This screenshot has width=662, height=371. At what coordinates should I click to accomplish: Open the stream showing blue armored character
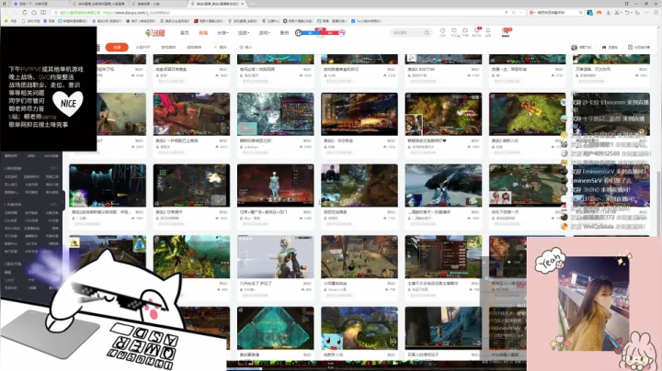(275, 185)
